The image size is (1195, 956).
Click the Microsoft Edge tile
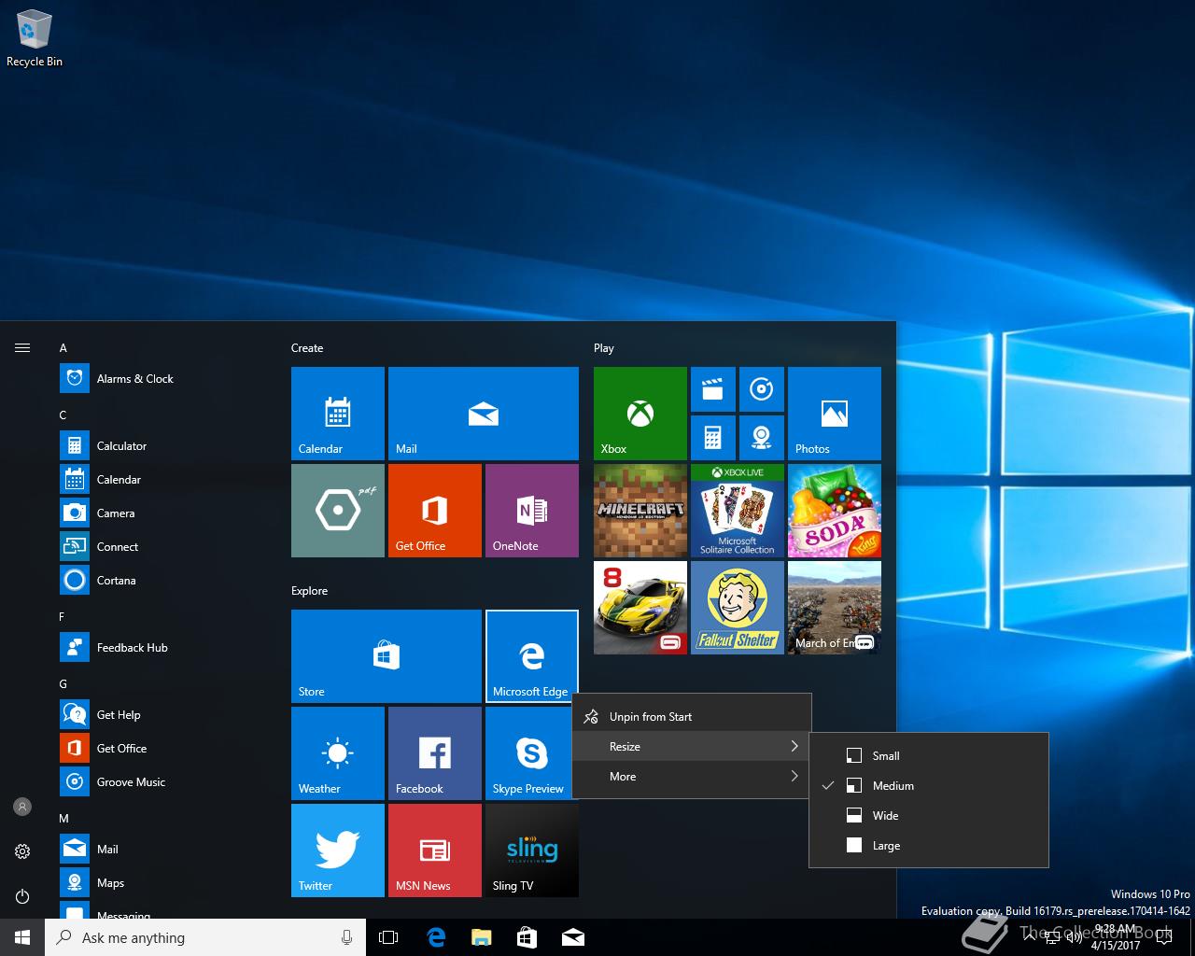[532, 656]
